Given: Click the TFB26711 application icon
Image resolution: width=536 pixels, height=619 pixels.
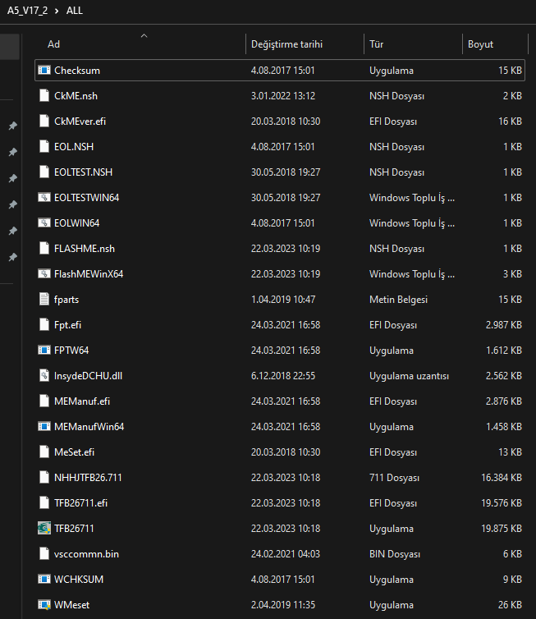Looking at the screenshot, I should tap(44, 528).
